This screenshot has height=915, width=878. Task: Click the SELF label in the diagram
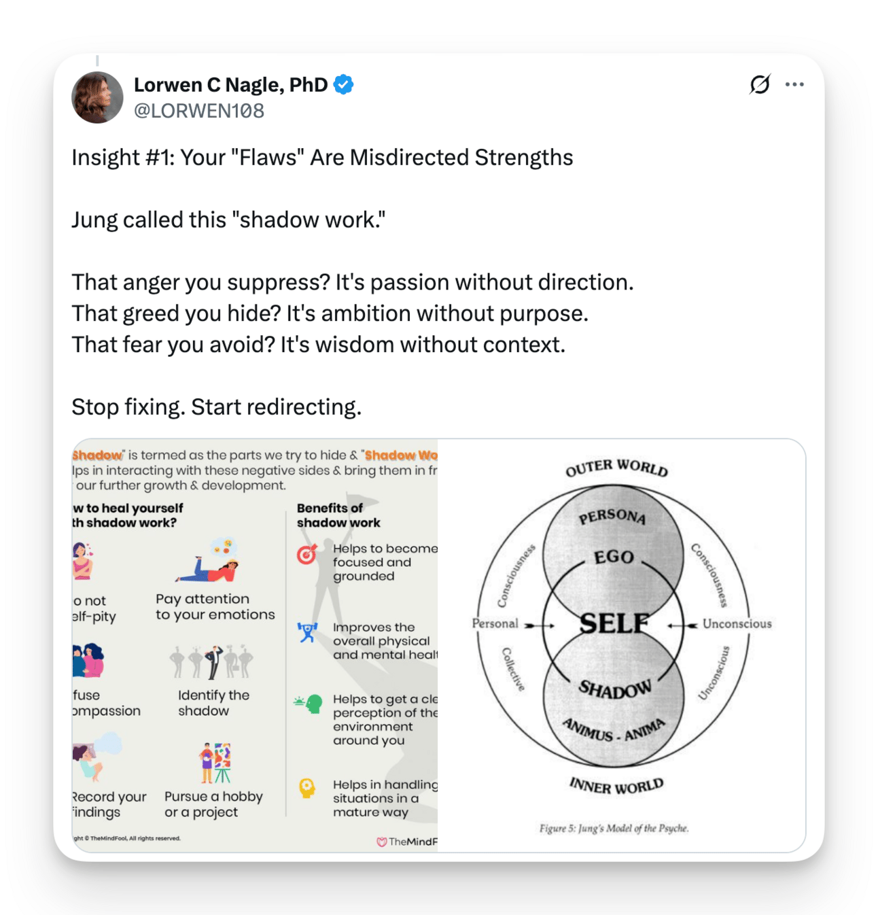[614, 623]
